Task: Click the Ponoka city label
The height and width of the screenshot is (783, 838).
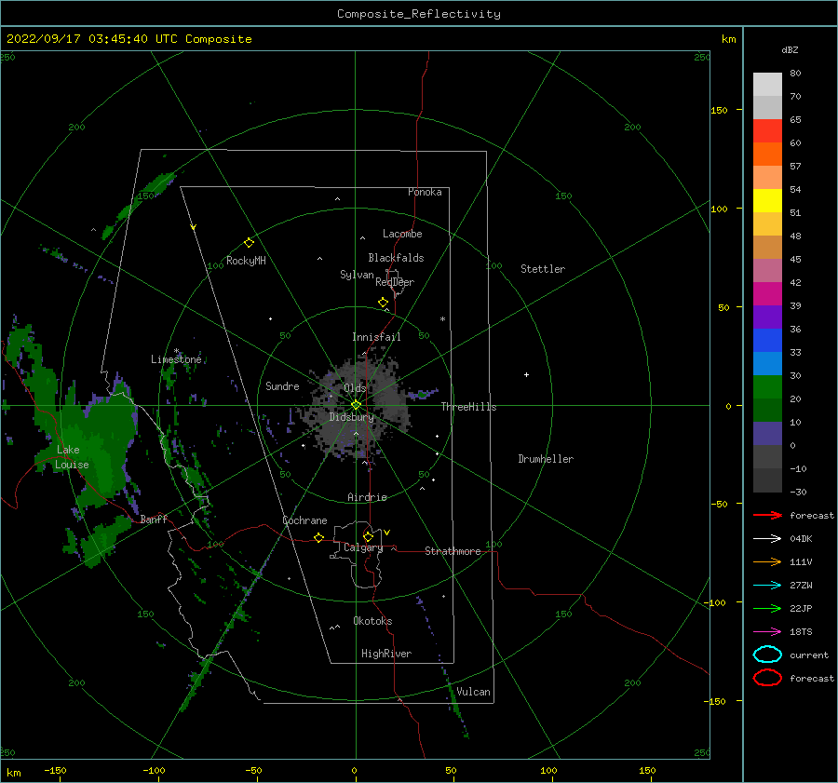Action: [425, 192]
